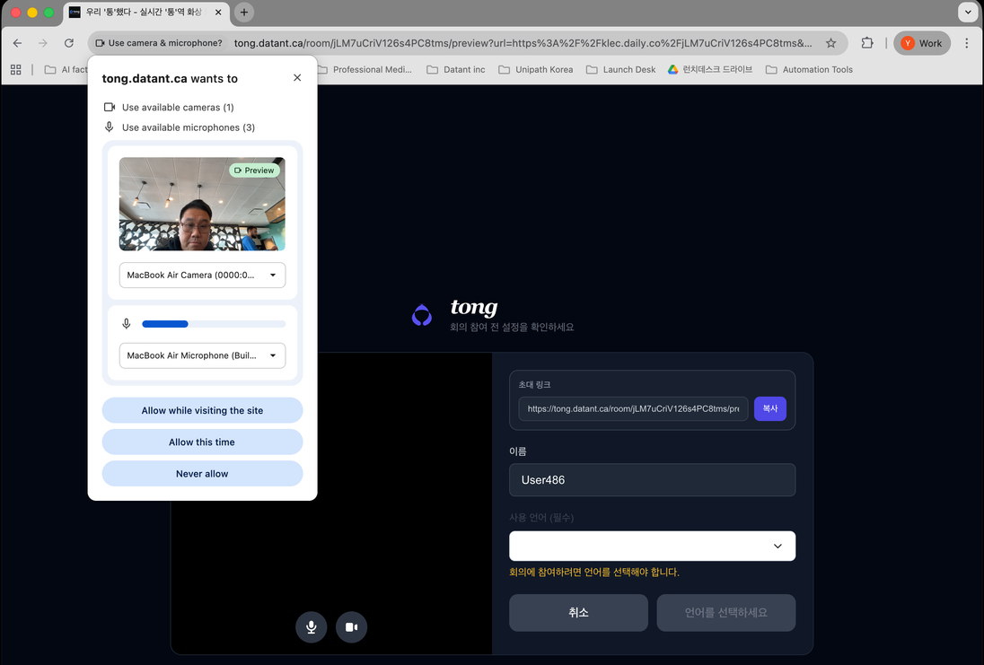Open the extensions puzzle icon

coord(867,43)
